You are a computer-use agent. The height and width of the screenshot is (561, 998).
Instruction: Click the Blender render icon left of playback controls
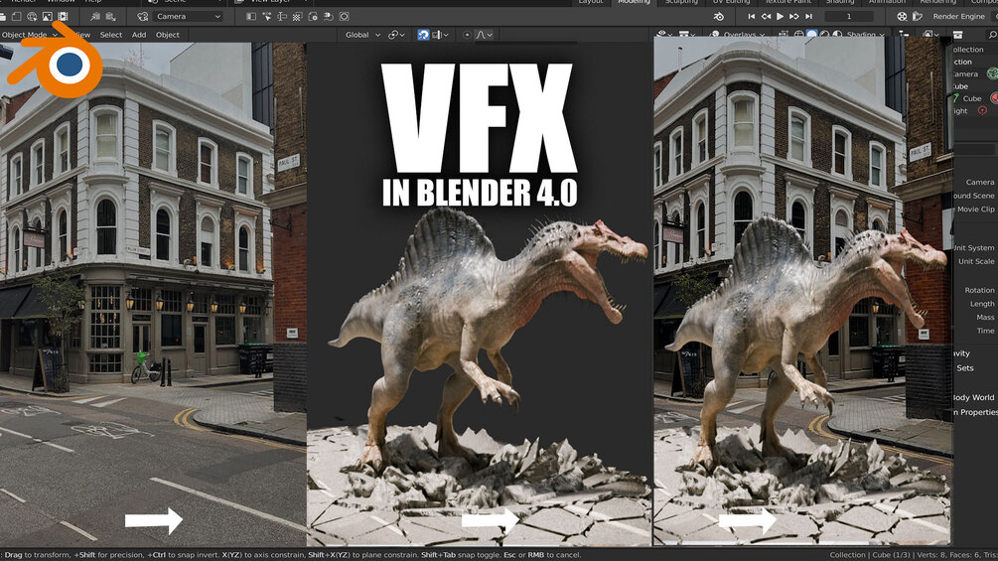click(719, 17)
